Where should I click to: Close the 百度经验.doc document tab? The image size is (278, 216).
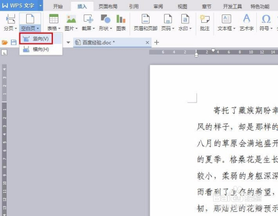tap(147, 43)
